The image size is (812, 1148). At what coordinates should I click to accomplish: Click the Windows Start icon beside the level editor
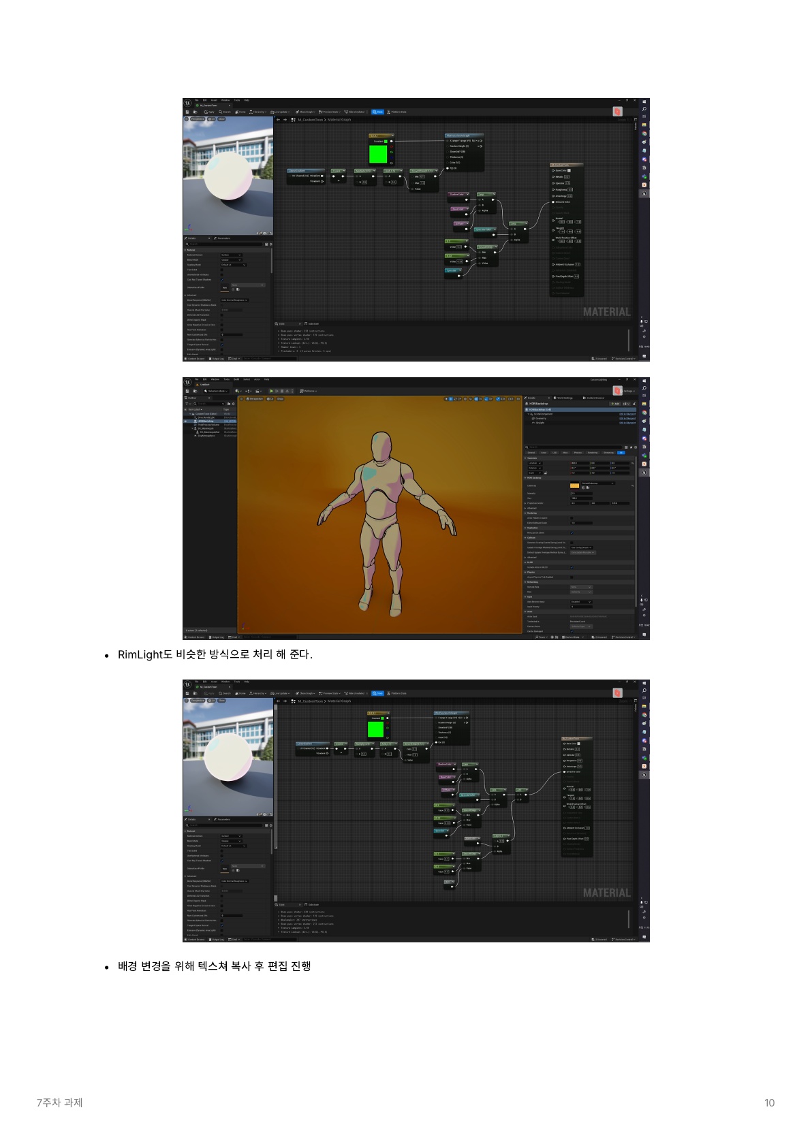644,381
